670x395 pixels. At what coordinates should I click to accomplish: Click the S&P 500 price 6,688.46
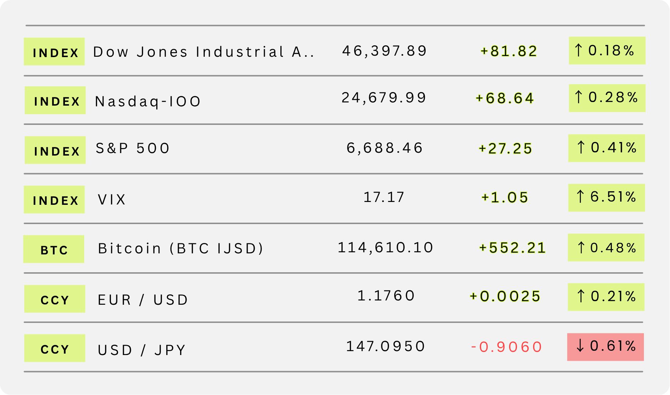click(x=385, y=148)
